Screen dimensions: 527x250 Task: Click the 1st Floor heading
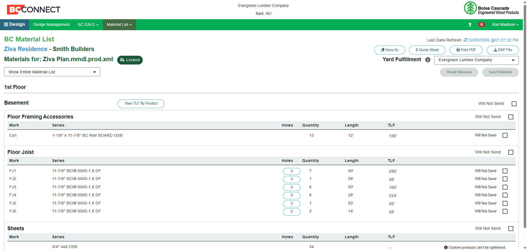[x=15, y=87]
